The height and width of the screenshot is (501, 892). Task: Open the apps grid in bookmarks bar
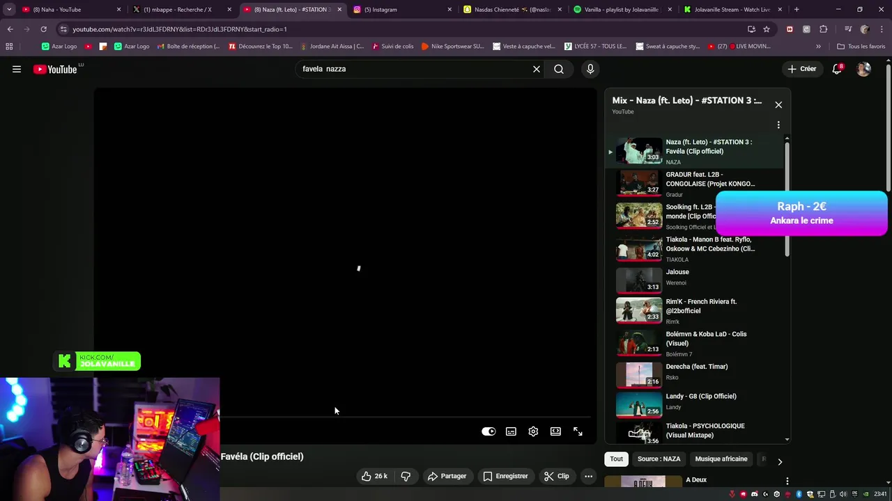point(9,47)
